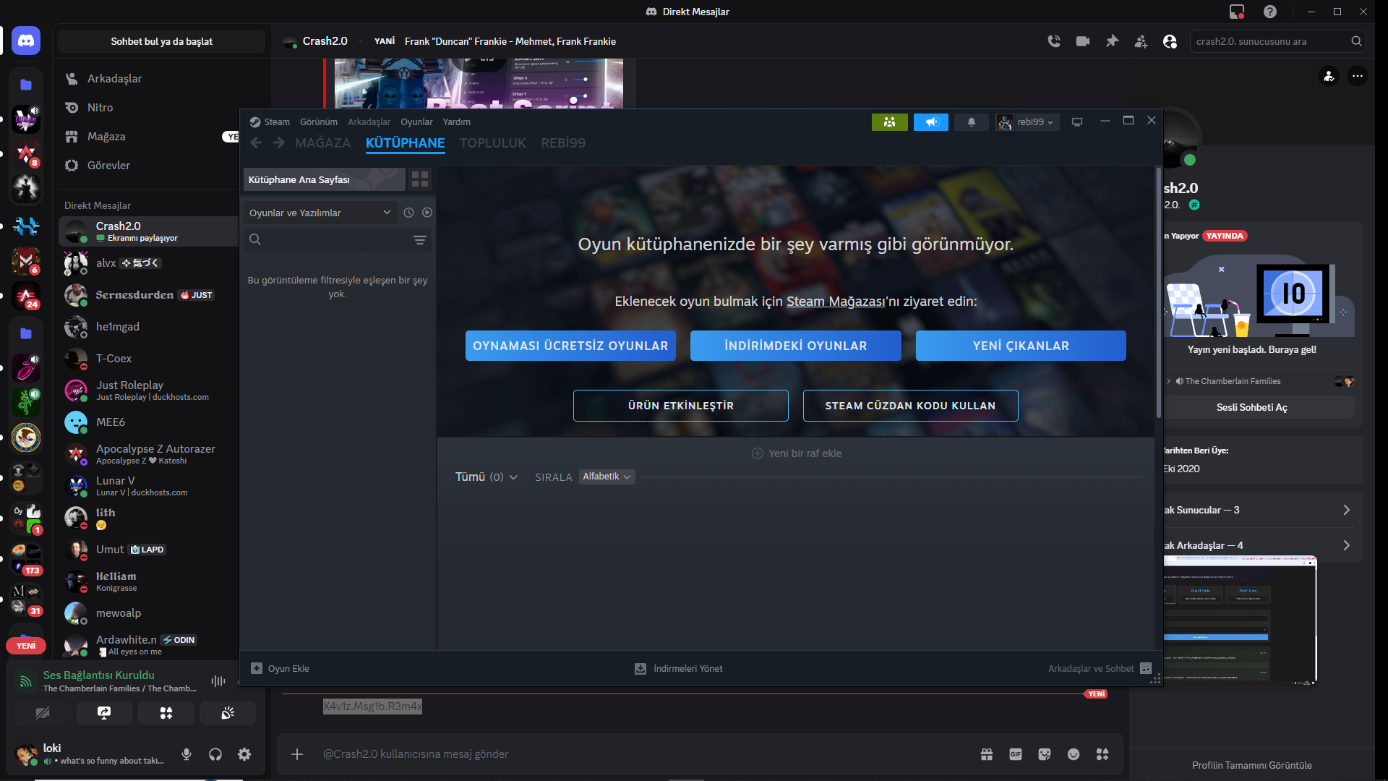Click İNDİRİMDEKİ OYUNLAR button
Image resolution: width=1388 pixels, height=781 pixels.
[795, 346]
